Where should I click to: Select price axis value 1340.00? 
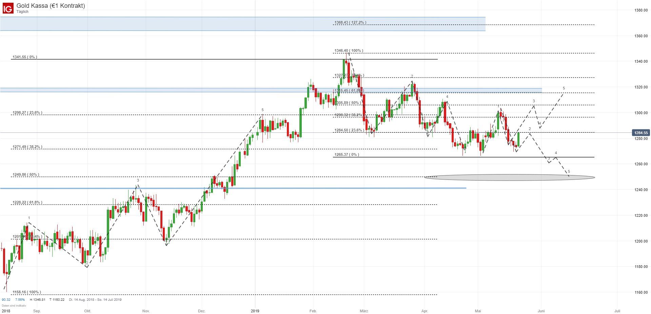pos(641,61)
